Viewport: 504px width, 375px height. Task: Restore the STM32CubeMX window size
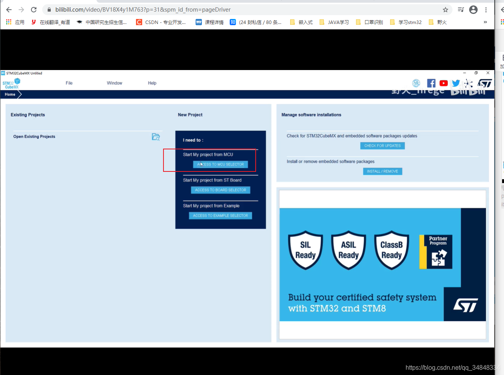coord(476,73)
